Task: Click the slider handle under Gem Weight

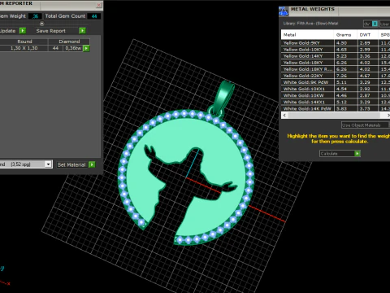Action: coord(41,24)
